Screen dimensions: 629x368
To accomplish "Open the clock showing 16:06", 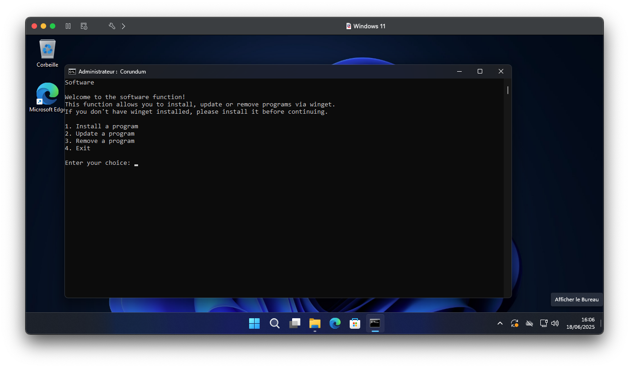I will (581, 323).
